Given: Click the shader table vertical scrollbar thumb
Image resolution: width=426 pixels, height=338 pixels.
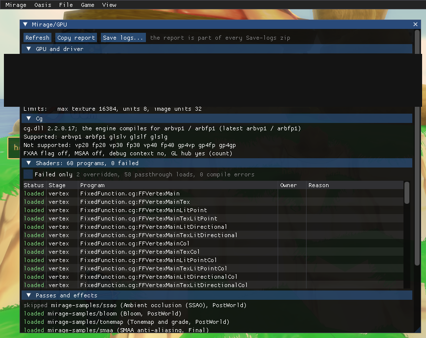Looking at the screenshot, I should pyautogui.click(x=407, y=193).
